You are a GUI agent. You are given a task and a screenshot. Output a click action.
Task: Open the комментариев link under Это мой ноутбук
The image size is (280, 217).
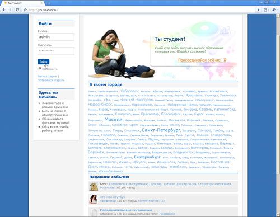(x=151, y=201)
